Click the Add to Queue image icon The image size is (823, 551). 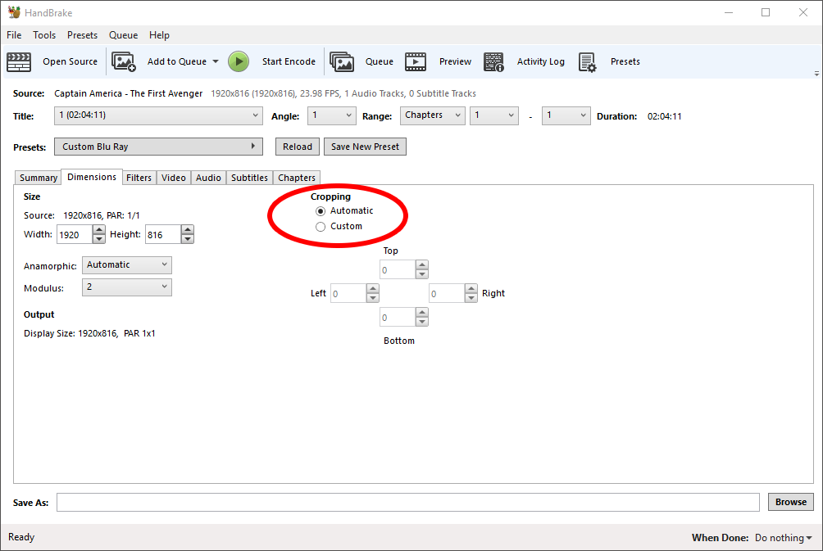[x=123, y=62]
